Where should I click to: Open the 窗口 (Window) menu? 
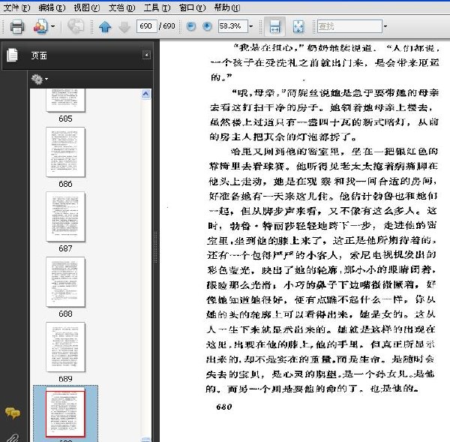point(192,8)
